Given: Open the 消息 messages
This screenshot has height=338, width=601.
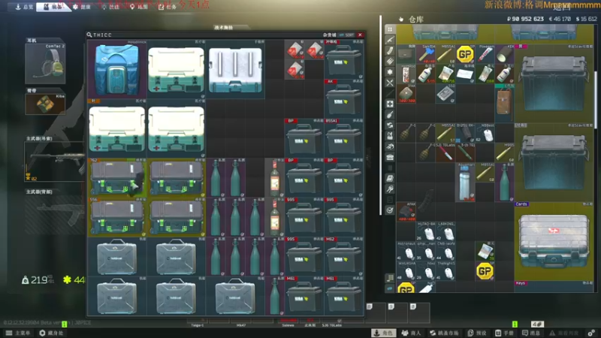Looking at the screenshot, I should pyautogui.click(x=531, y=333).
